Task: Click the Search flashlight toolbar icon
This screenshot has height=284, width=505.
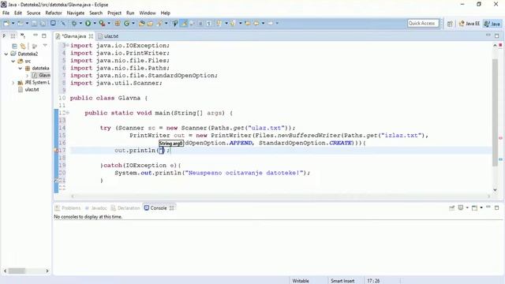Action: tap(159, 23)
